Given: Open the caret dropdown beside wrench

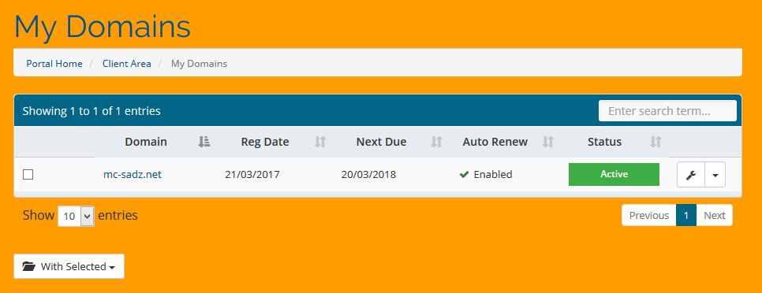Looking at the screenshot, I should click(715, 175).
